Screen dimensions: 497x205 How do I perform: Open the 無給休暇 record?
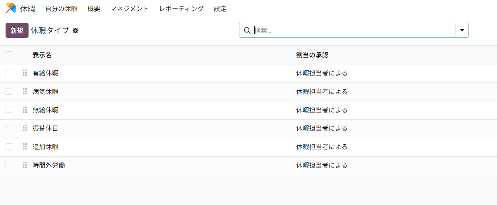[46, 110]
